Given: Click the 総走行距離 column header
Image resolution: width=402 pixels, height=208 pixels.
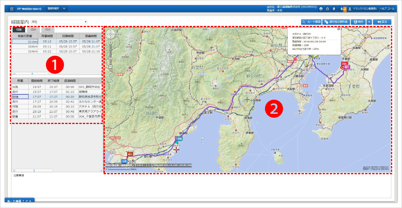Looking at the screenshot, I should [x=25, y=36].
